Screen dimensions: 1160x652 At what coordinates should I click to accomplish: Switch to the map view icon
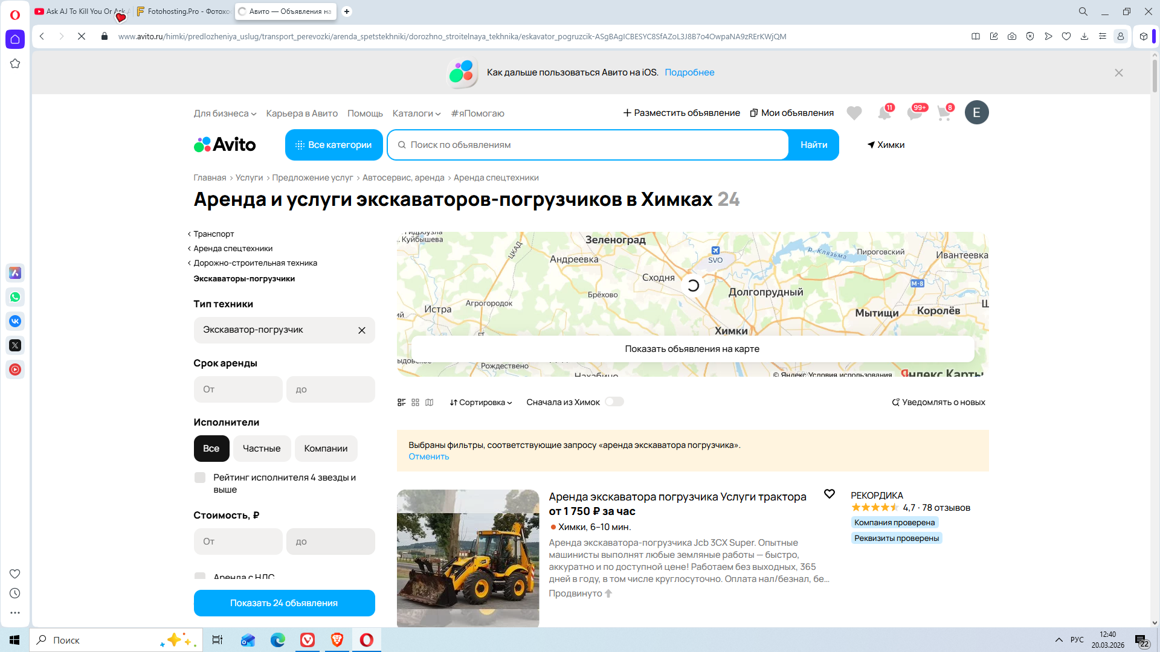(429, 402)
